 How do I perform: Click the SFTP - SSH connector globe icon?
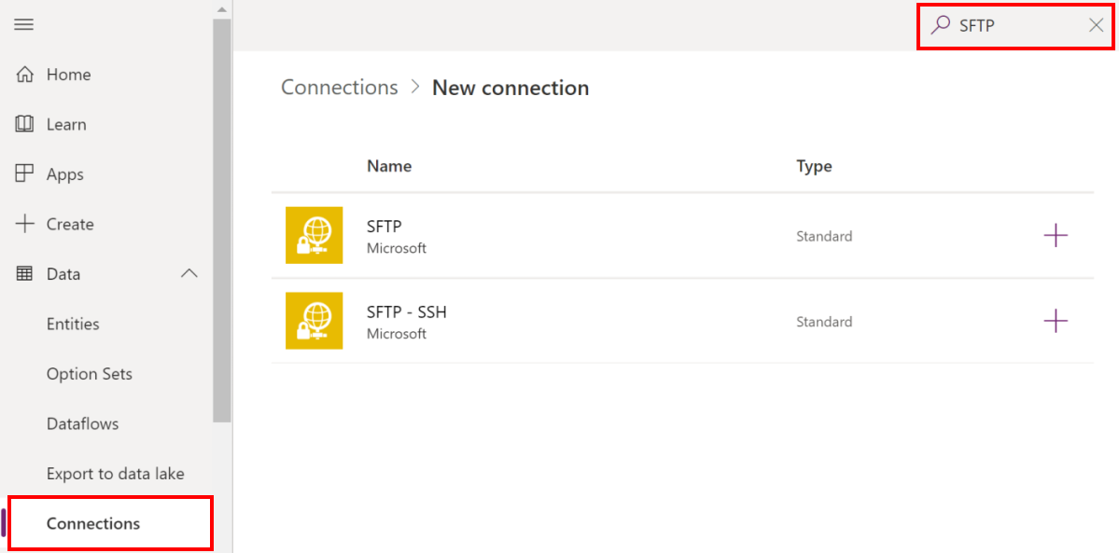(x=314, y=321)
